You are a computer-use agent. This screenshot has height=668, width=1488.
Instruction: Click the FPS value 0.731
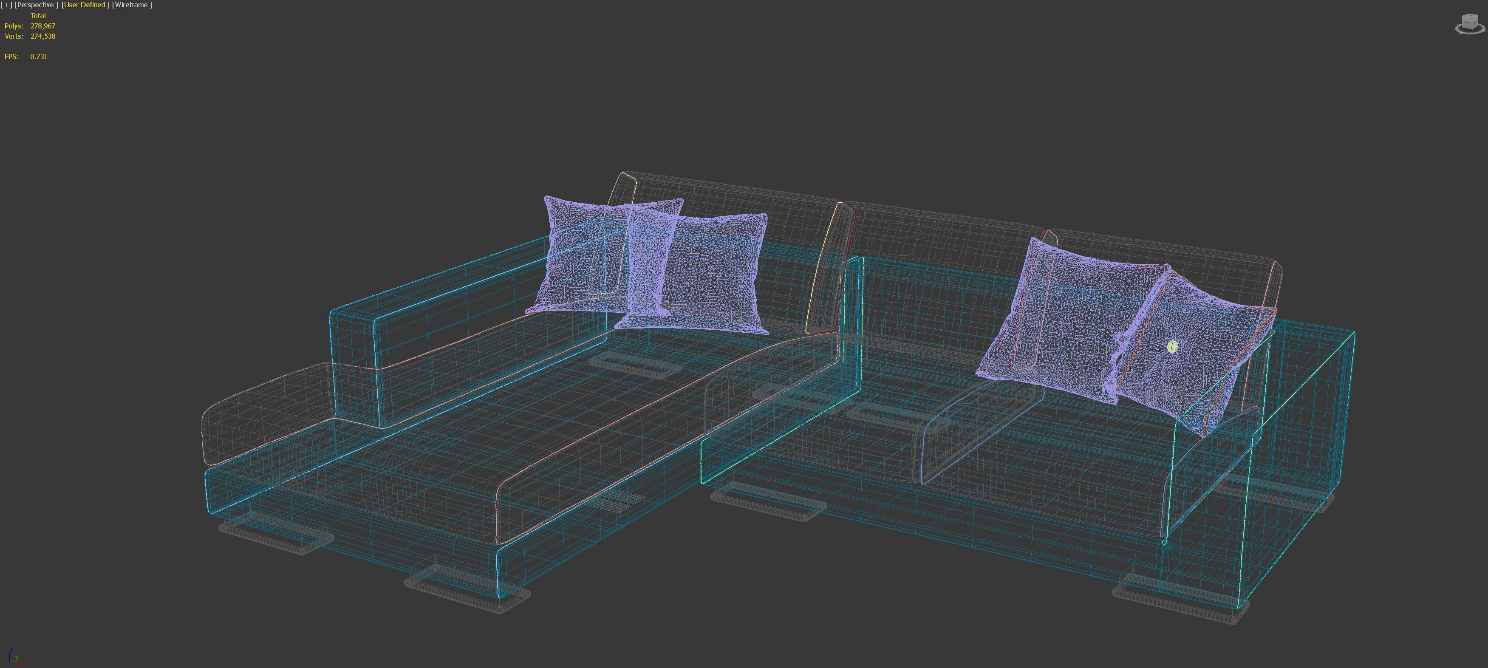click(39, 57)
